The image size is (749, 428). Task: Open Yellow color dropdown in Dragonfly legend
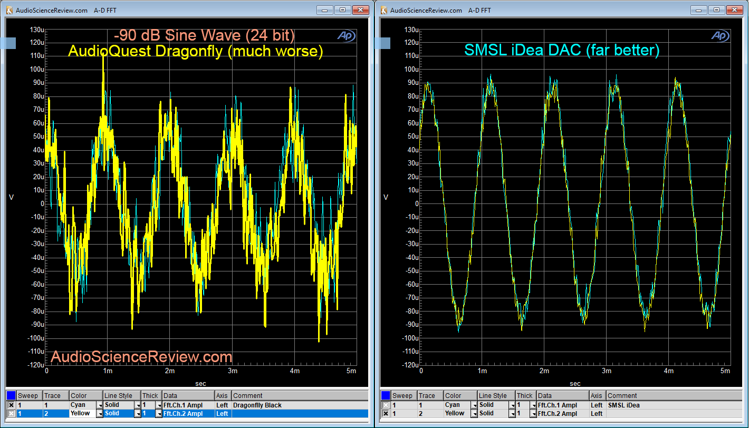(x=99, y=414)
